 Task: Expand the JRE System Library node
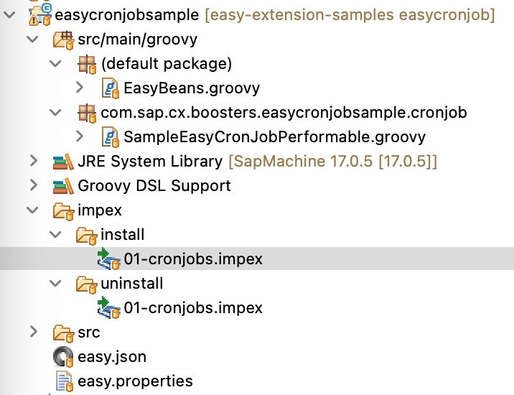tap(32, 162)
